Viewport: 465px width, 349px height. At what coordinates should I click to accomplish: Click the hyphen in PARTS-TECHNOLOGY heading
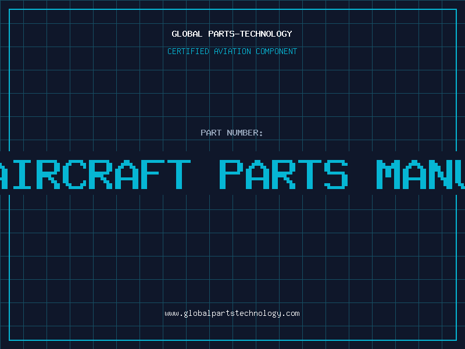click(x=237, y=34)
